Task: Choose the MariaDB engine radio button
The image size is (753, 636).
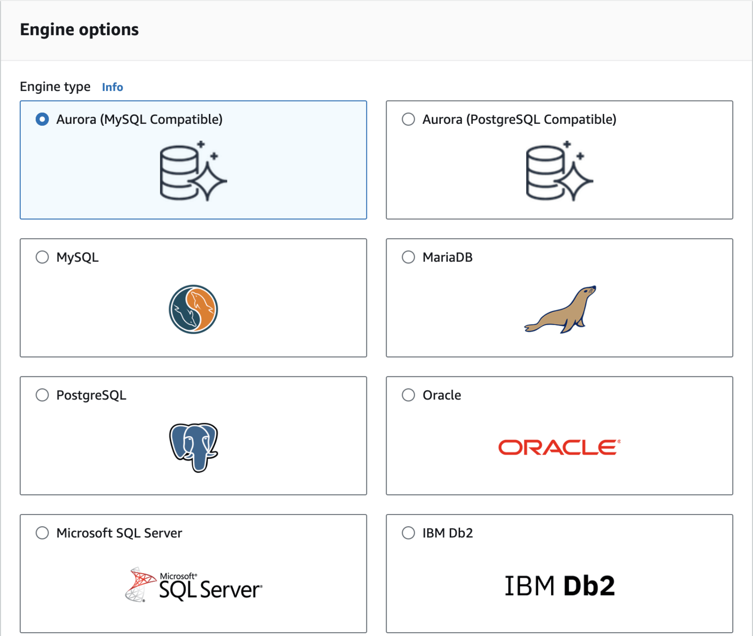Action: coord(408,257)
